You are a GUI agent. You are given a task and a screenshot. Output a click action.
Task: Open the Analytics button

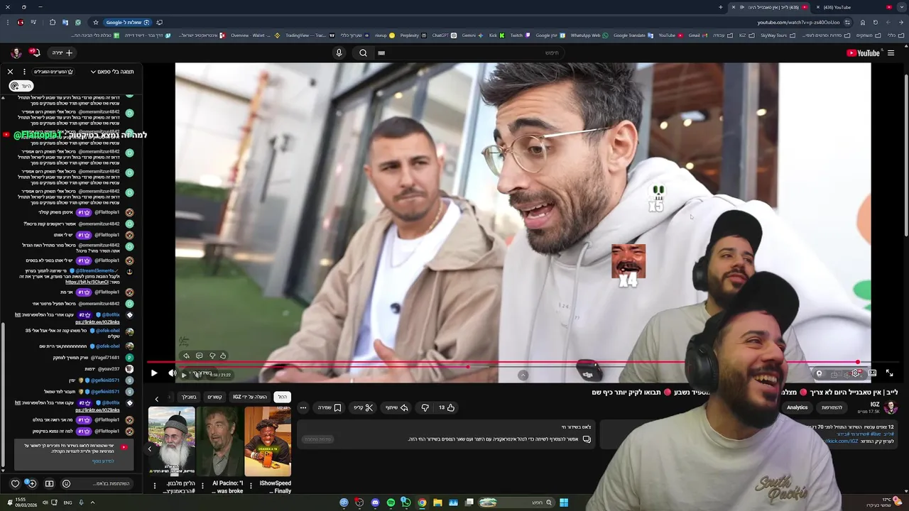(797, 407)
